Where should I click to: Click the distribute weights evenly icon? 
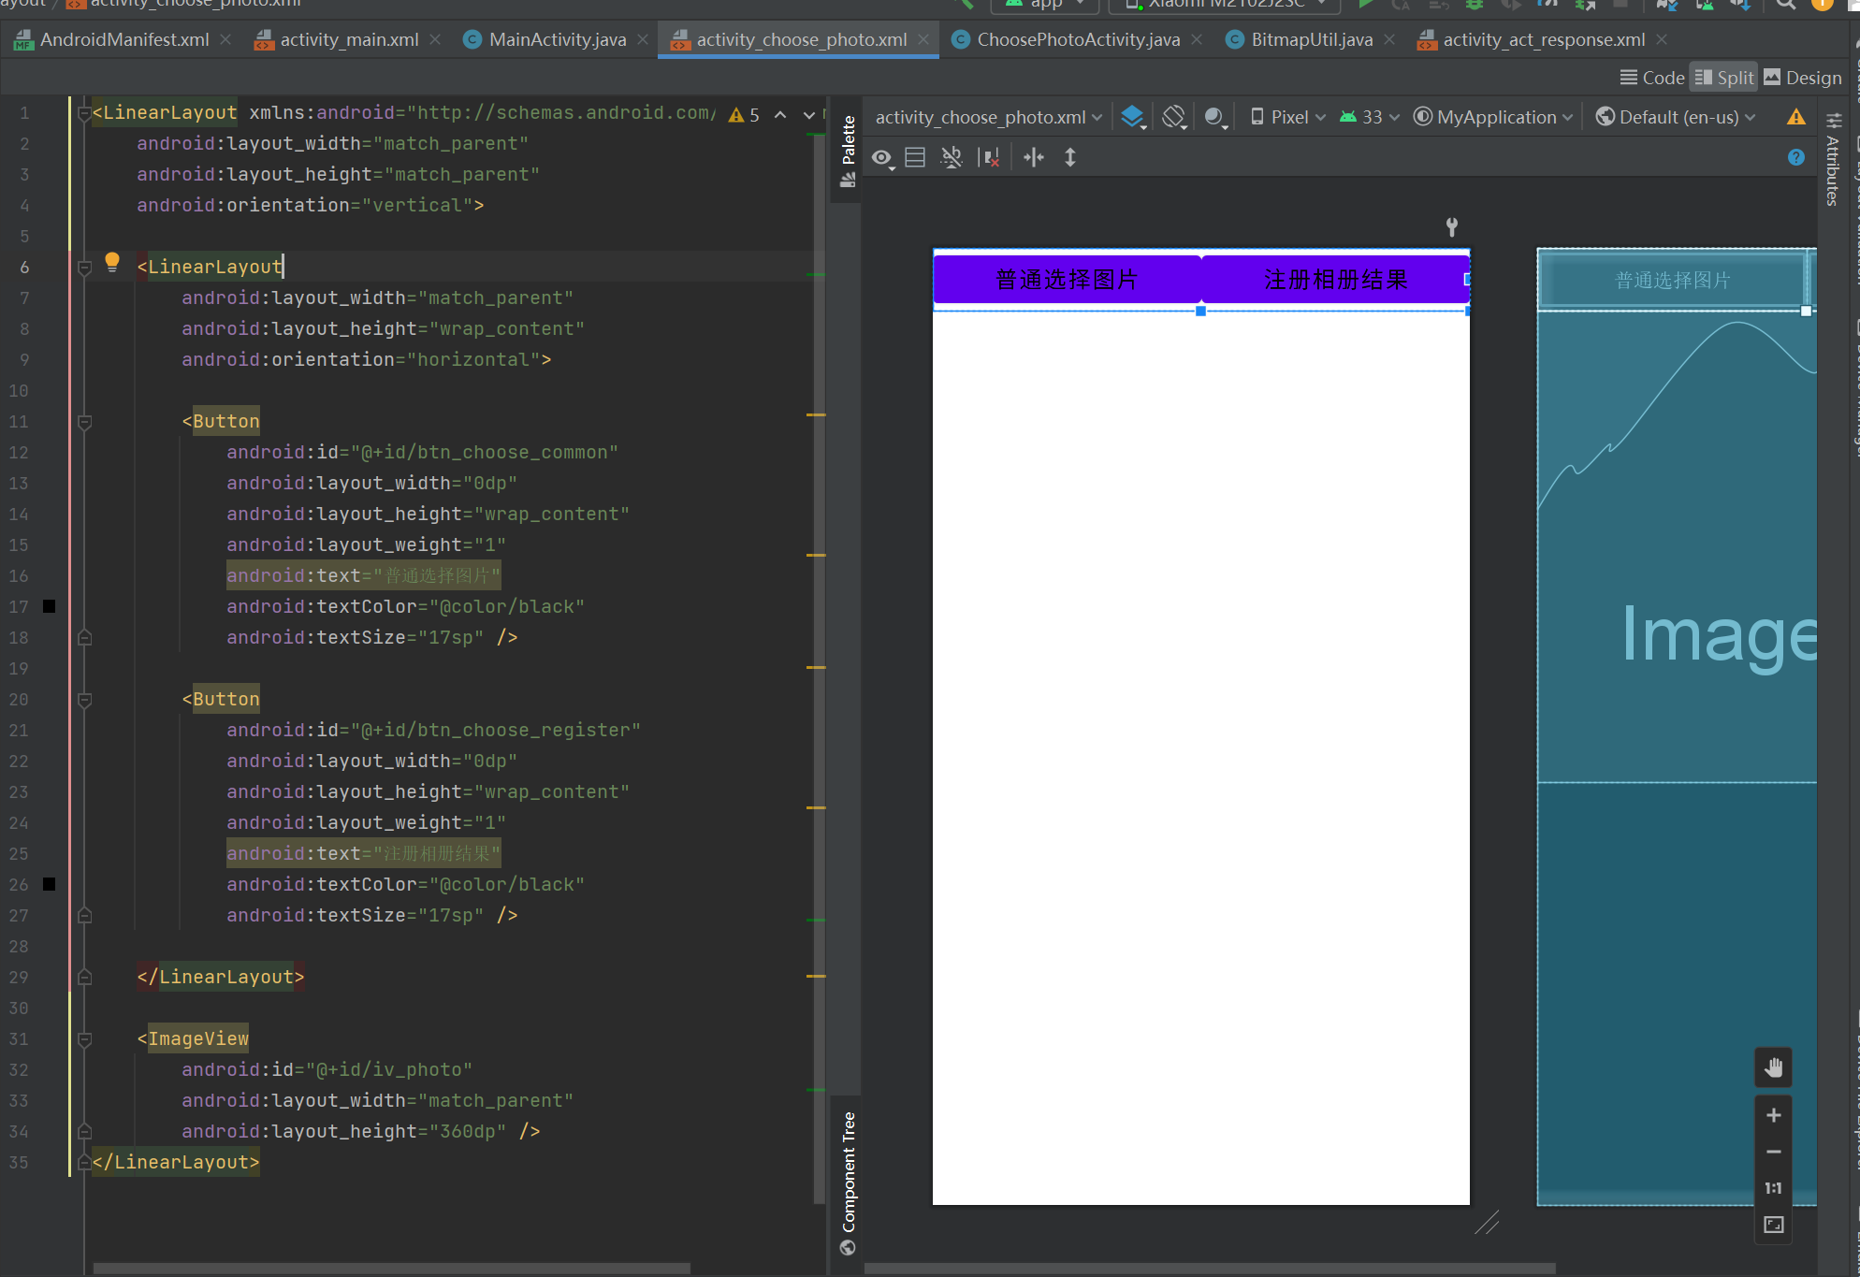point(1034,158)
